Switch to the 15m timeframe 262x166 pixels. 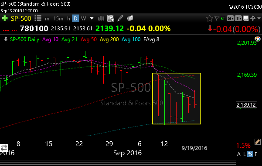point(58,19)
